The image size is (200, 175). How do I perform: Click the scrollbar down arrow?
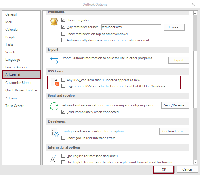click(195, 162)
